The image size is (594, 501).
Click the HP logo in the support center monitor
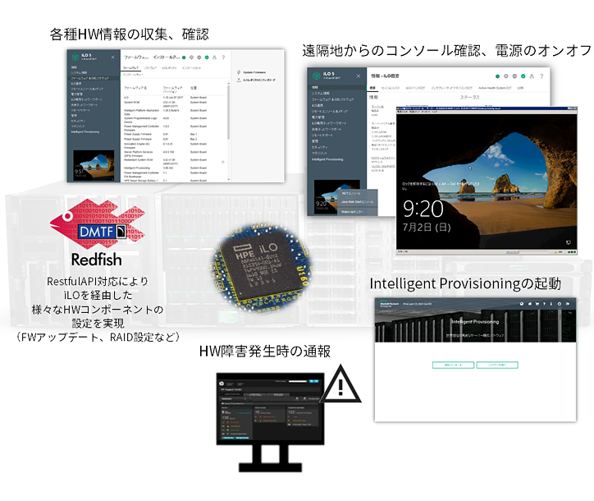(x=222, y=384)
